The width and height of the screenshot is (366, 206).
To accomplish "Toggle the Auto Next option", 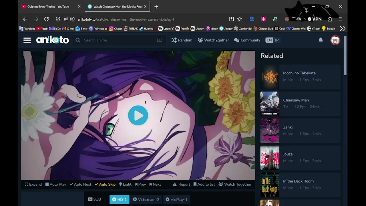I will [x=80, y=185].
